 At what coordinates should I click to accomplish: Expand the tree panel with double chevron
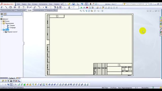tap(22, 14)
